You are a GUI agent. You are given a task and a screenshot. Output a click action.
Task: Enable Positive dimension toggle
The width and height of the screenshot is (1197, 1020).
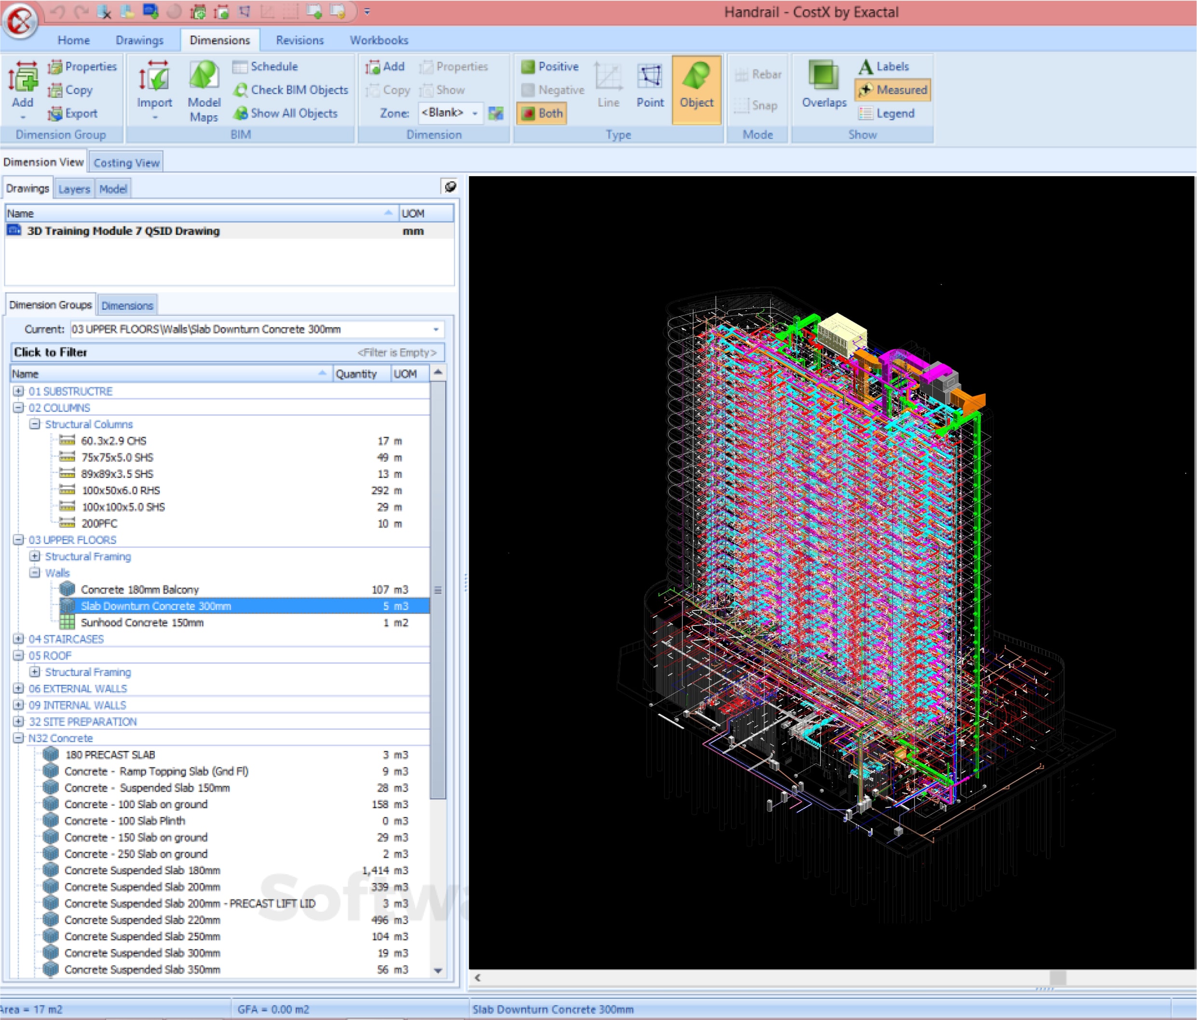pyautogui.click(x=550, y=67)
